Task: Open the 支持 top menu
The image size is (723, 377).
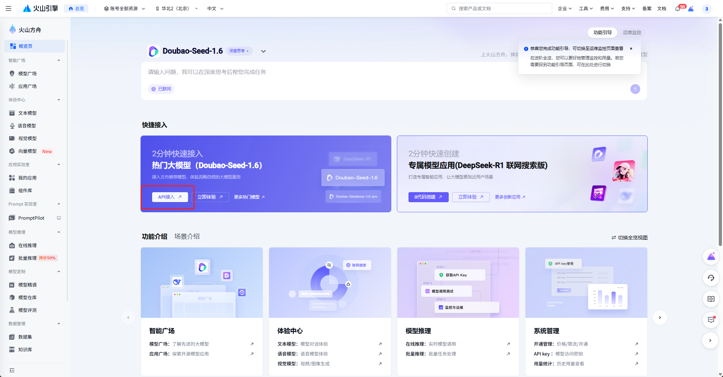Action: tap(628, 8)
